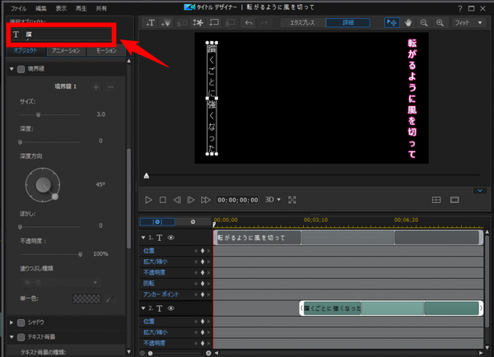The width and height of the screenshot is (494, 357).
Task: Add keyframe for track 1 位置
Action: 203,251
